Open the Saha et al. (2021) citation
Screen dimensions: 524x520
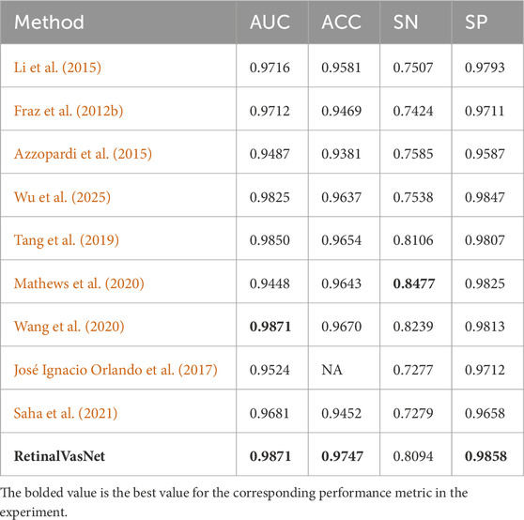(x=66, y=413)
